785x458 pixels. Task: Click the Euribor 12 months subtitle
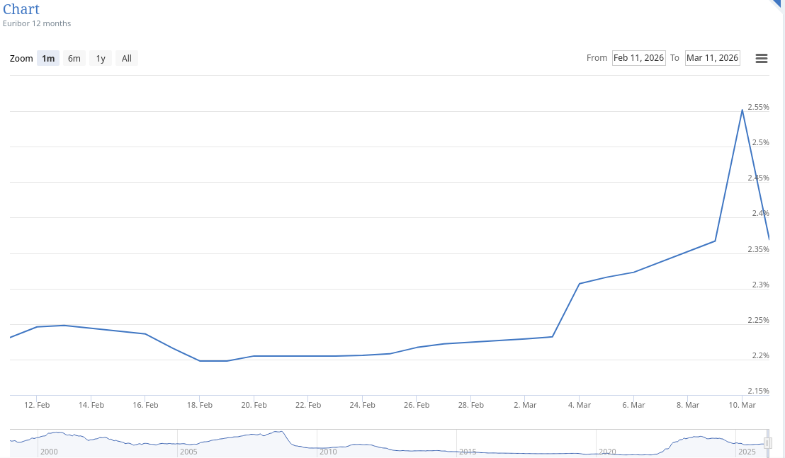click(37, 23)
